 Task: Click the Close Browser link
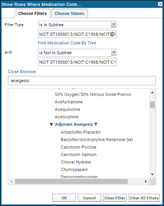22,72
